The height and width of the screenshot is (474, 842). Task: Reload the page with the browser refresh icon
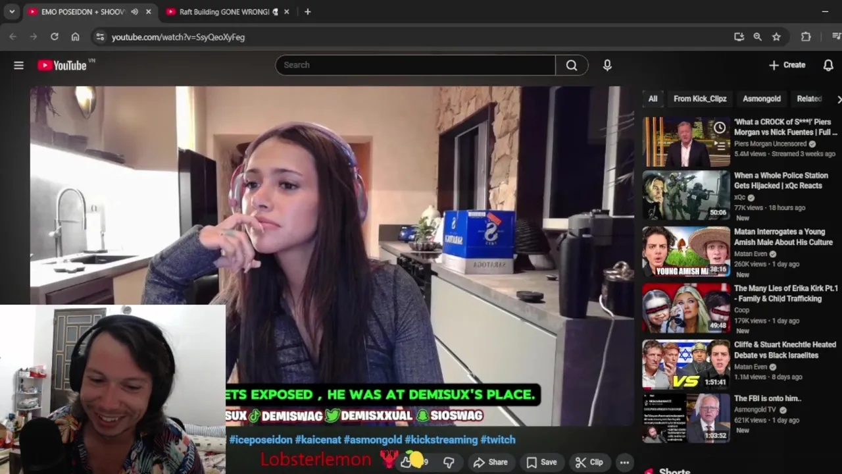(x=55, y=37)
